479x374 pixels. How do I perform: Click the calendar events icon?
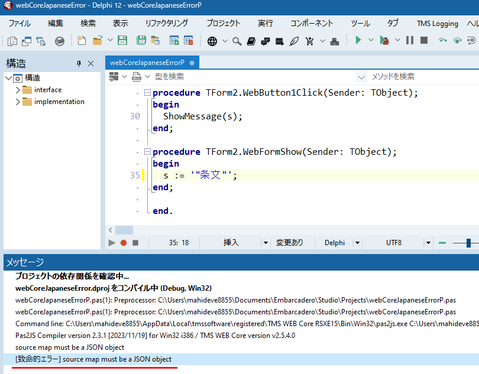[280, 41]
